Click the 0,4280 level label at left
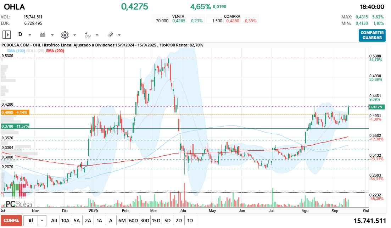 pos(7,105)
